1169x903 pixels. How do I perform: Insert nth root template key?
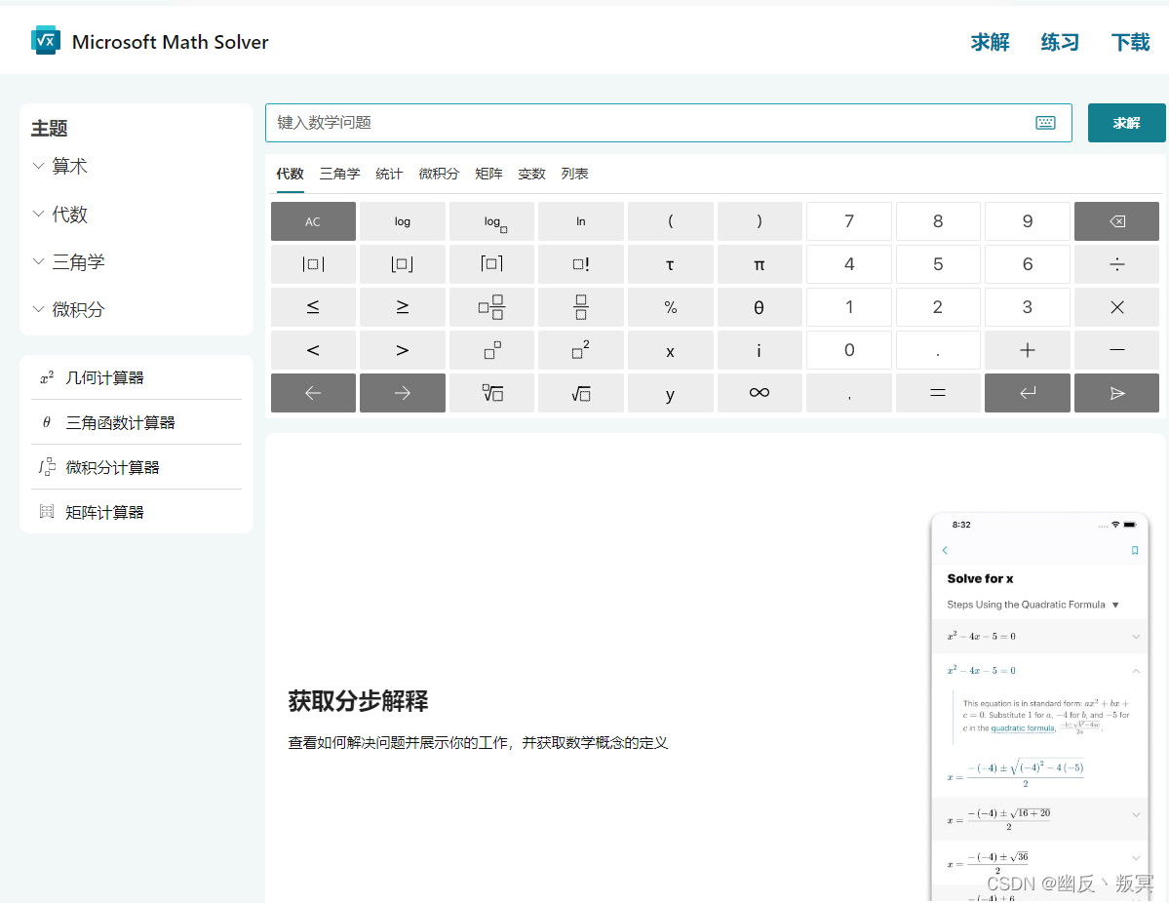(x=491, y=393)
